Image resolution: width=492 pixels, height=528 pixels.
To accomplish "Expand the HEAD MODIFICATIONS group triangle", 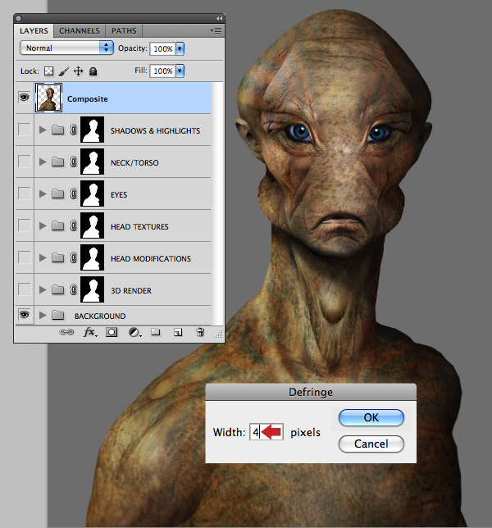I will pos(43,257).
